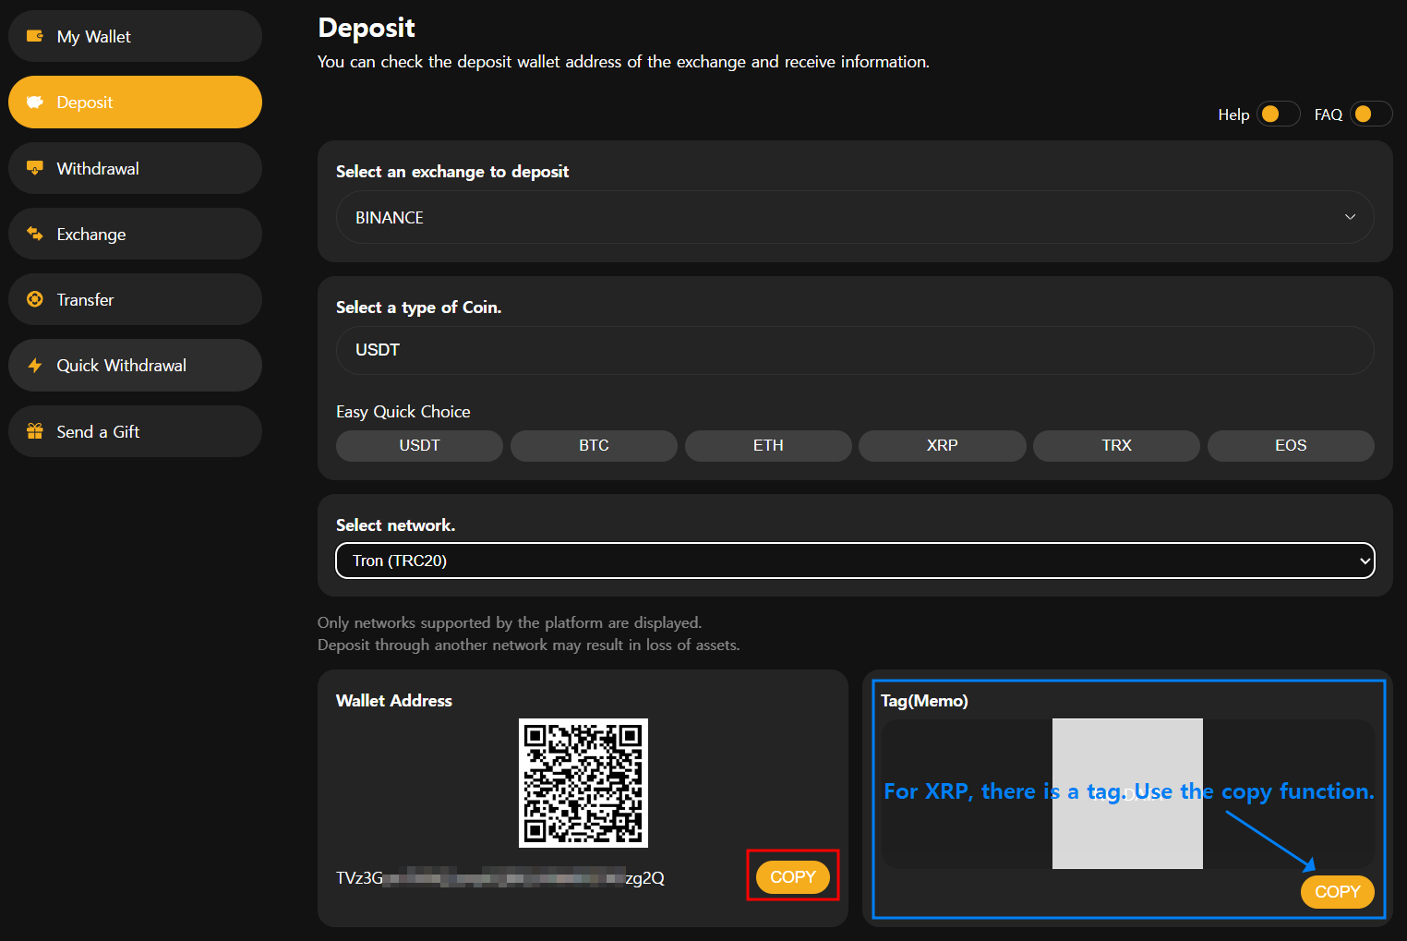Click the wallet address QR code
Screen dimensions: 1407x941
point(583,782)
